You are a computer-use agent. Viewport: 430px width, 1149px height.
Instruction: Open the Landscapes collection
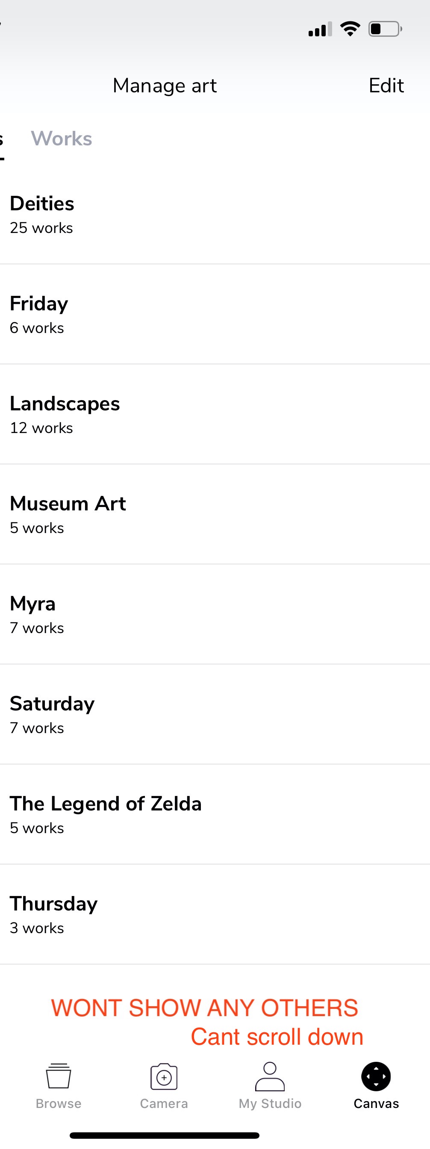[215, 414]
